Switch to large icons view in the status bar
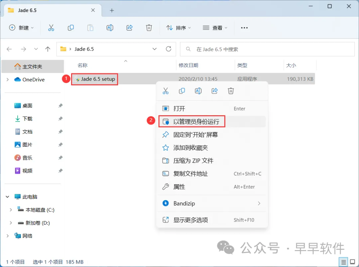This screenshot has width=359, height=267. coord(353,262)
